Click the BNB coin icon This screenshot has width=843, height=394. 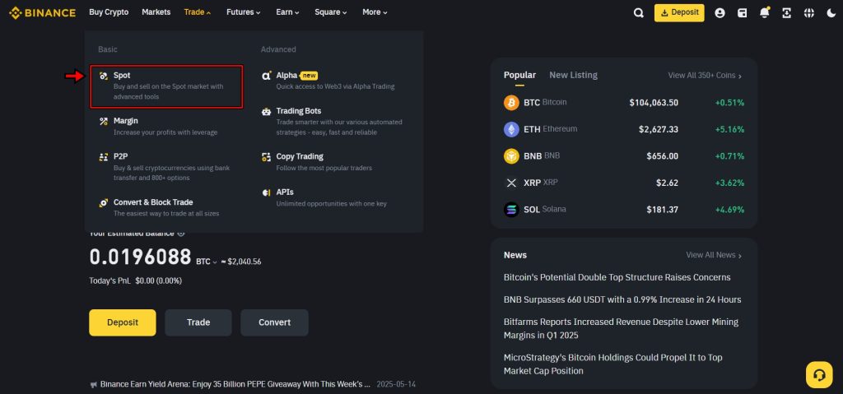click(x=511, y=156)
